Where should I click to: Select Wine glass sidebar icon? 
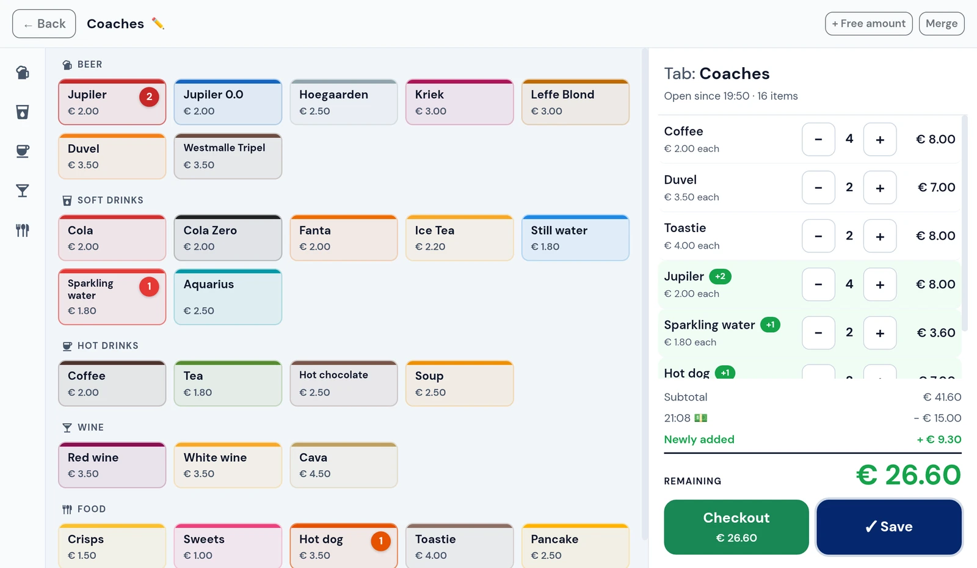click(23, 191)
